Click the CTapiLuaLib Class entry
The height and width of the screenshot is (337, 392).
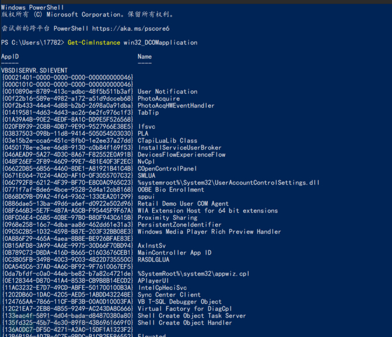coord(168,140)
